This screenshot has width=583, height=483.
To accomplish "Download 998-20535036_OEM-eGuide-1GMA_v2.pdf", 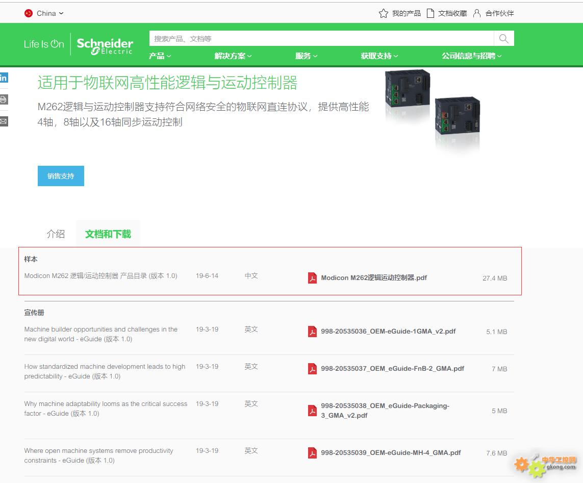I will (x=388, y=332).
